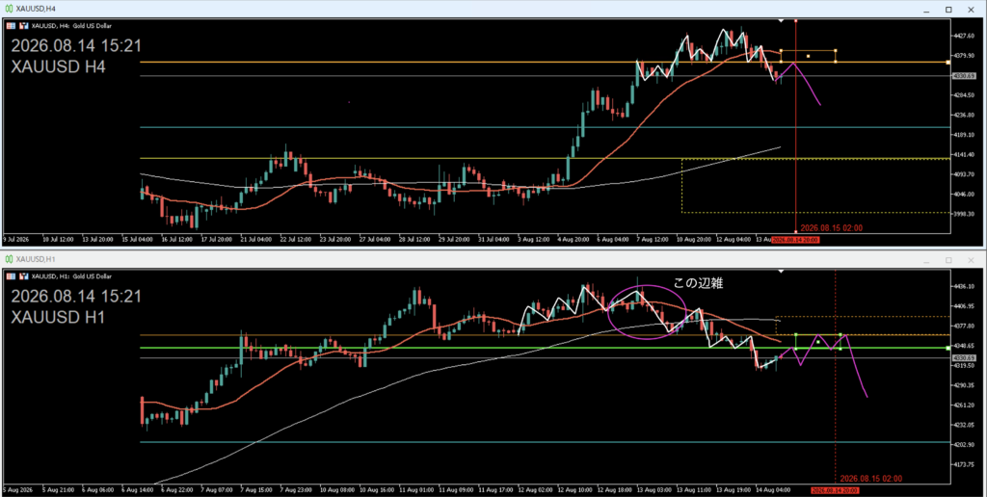Maximize the XAUUSD,H4 chart window

948,10
